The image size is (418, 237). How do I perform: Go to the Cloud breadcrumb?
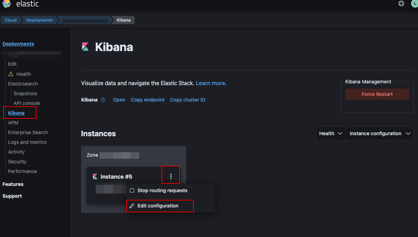tap(11, 20)
